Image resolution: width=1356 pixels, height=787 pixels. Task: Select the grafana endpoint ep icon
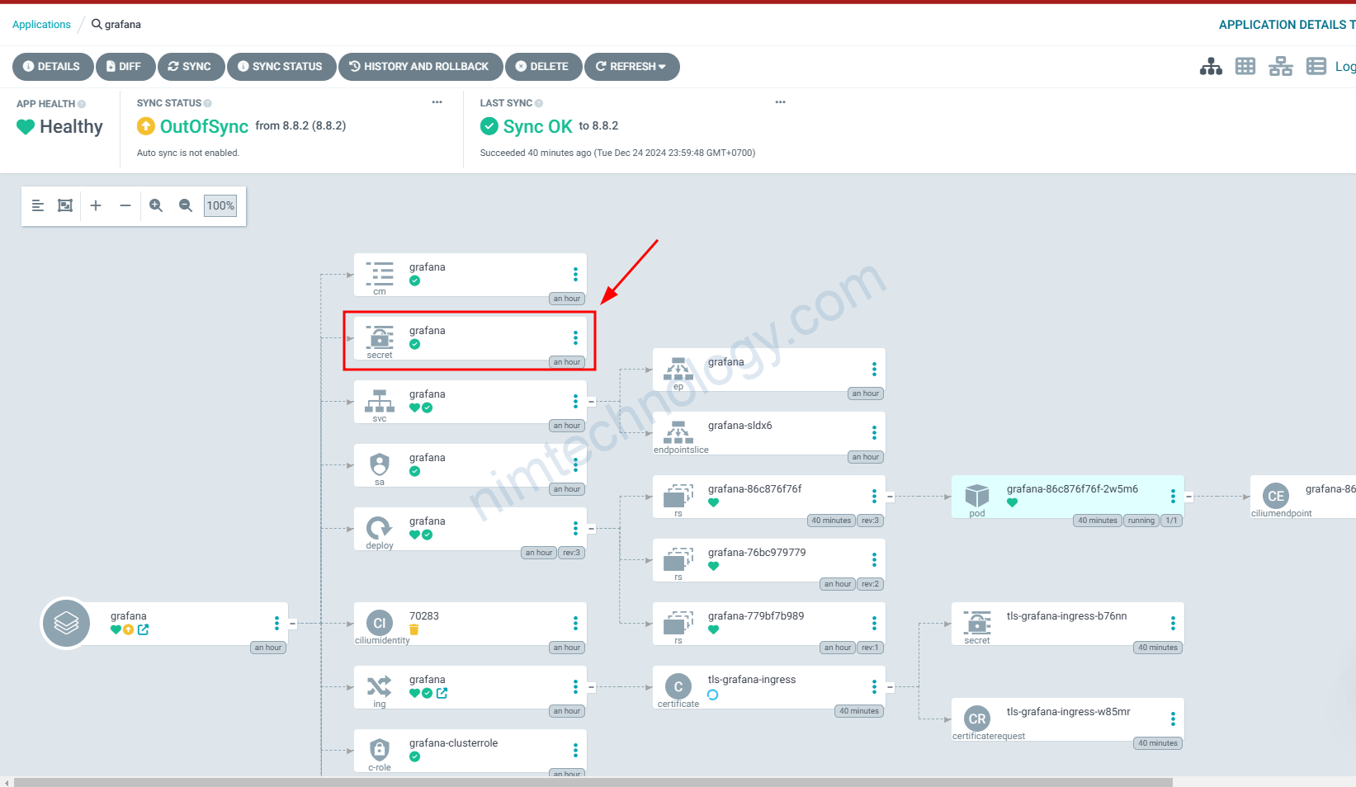(678, 369)
